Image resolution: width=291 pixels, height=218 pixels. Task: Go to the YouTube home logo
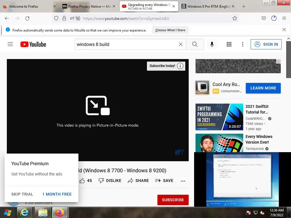(33, 44)
